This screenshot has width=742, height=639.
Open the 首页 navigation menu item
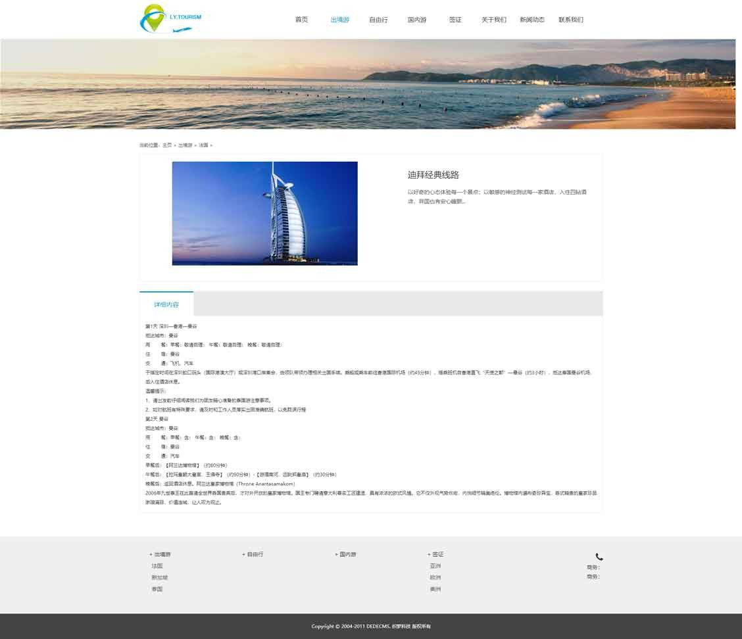(x=301, y=20)
